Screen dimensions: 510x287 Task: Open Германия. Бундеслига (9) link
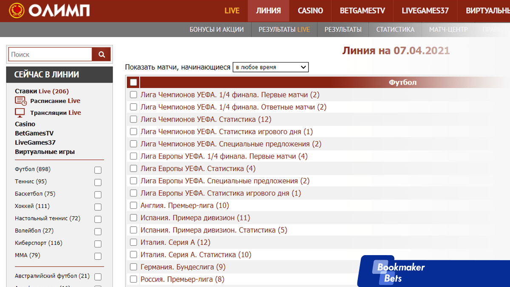[183, 267]
